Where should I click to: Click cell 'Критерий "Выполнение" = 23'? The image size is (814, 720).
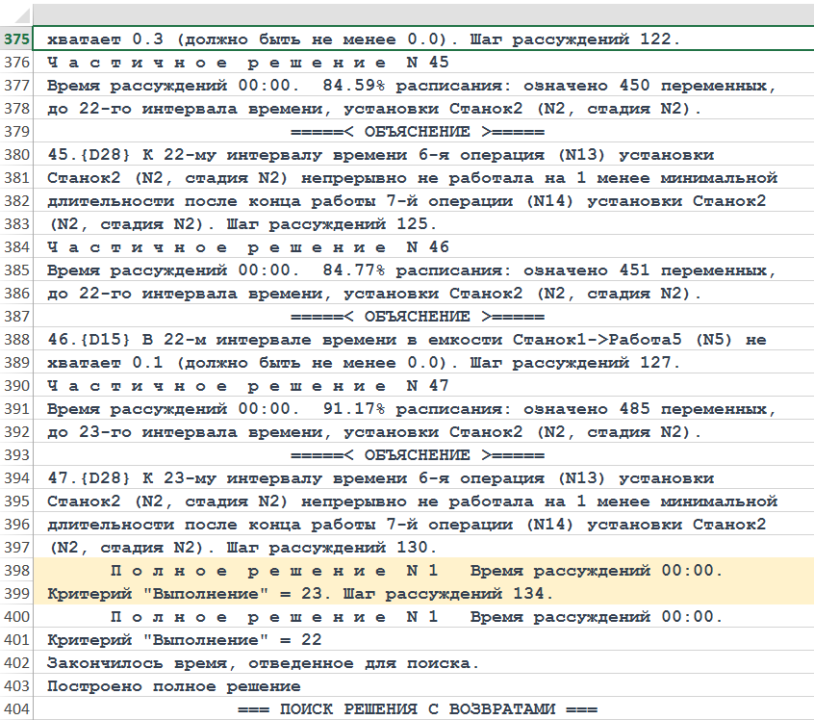300,594
